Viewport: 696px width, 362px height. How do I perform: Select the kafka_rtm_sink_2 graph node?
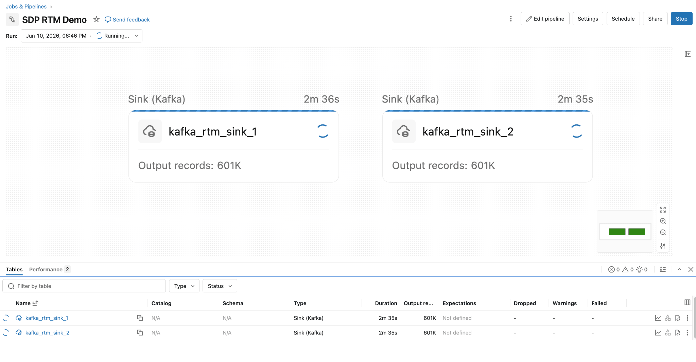coord(488,146)
